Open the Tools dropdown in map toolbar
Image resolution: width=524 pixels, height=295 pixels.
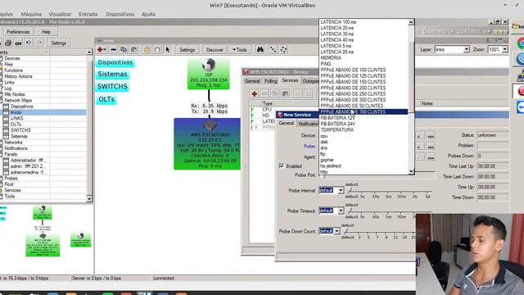(x=239, y=50)
